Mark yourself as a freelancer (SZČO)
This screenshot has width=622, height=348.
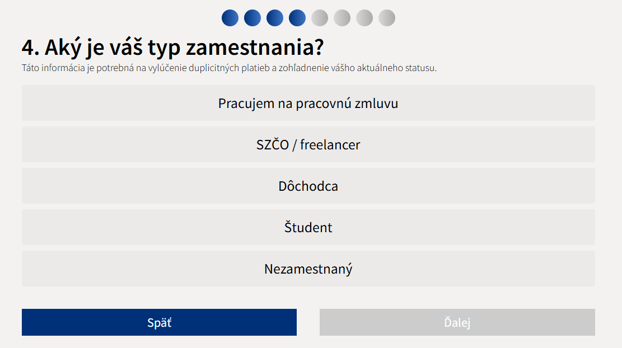click(x=308, y=144)
